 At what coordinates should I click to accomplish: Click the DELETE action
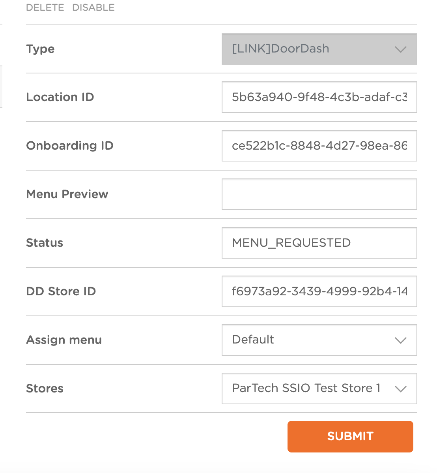click(x=45, y=7)
